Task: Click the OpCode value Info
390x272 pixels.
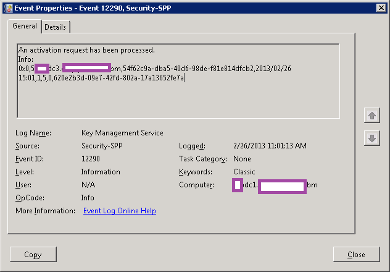Action: [88, 198]
